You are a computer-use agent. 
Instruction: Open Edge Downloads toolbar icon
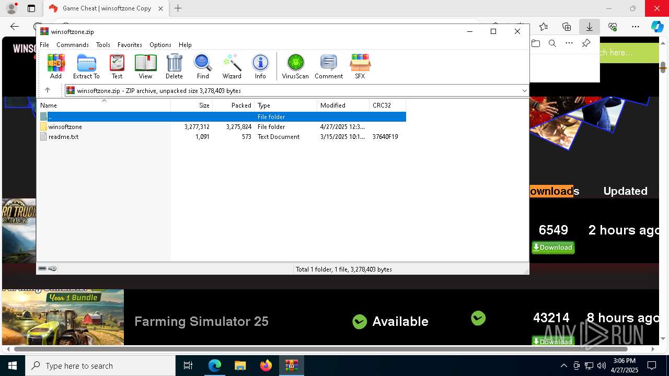(589, 27)
